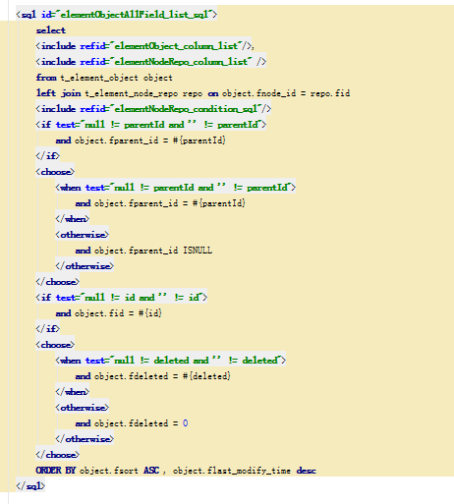Click the if tag testing parentId
Image resolution: width=454 pixels, height=504 pixels.
(150, 125)
